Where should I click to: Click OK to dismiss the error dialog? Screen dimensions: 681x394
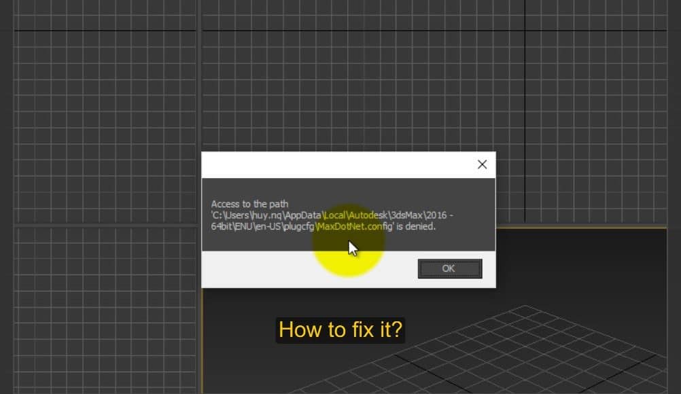(449, 268)
